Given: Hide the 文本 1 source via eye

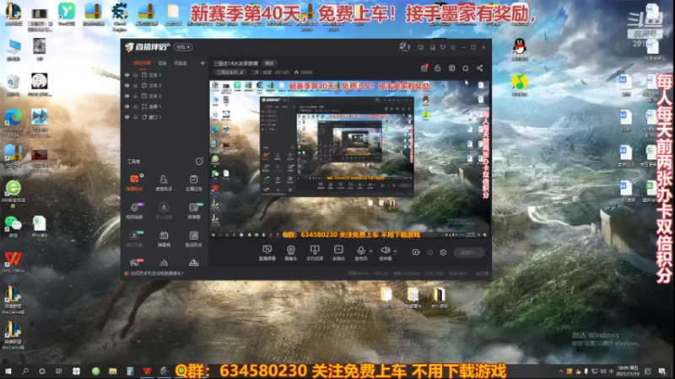Looking at the screenshot, I should point(127,75).
